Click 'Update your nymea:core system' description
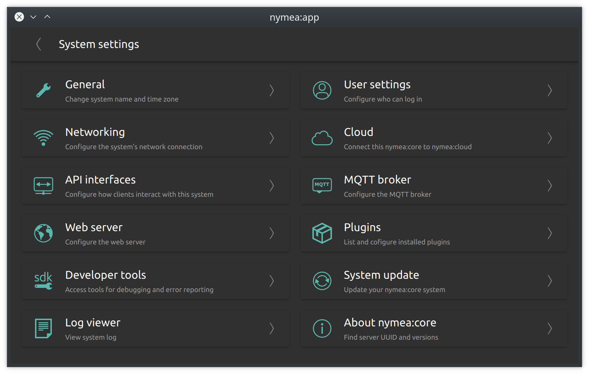 point(394,290)
